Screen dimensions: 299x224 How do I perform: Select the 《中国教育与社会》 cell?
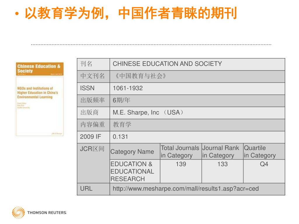[x=197, y=76]
